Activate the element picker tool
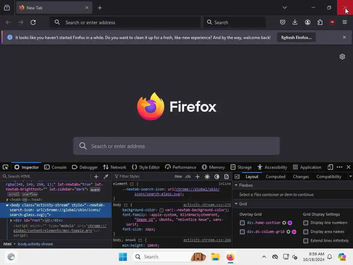Image resolution: width=353 pixels, height=265 pixels. [6, 167]
